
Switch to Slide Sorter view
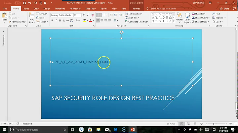188,124
